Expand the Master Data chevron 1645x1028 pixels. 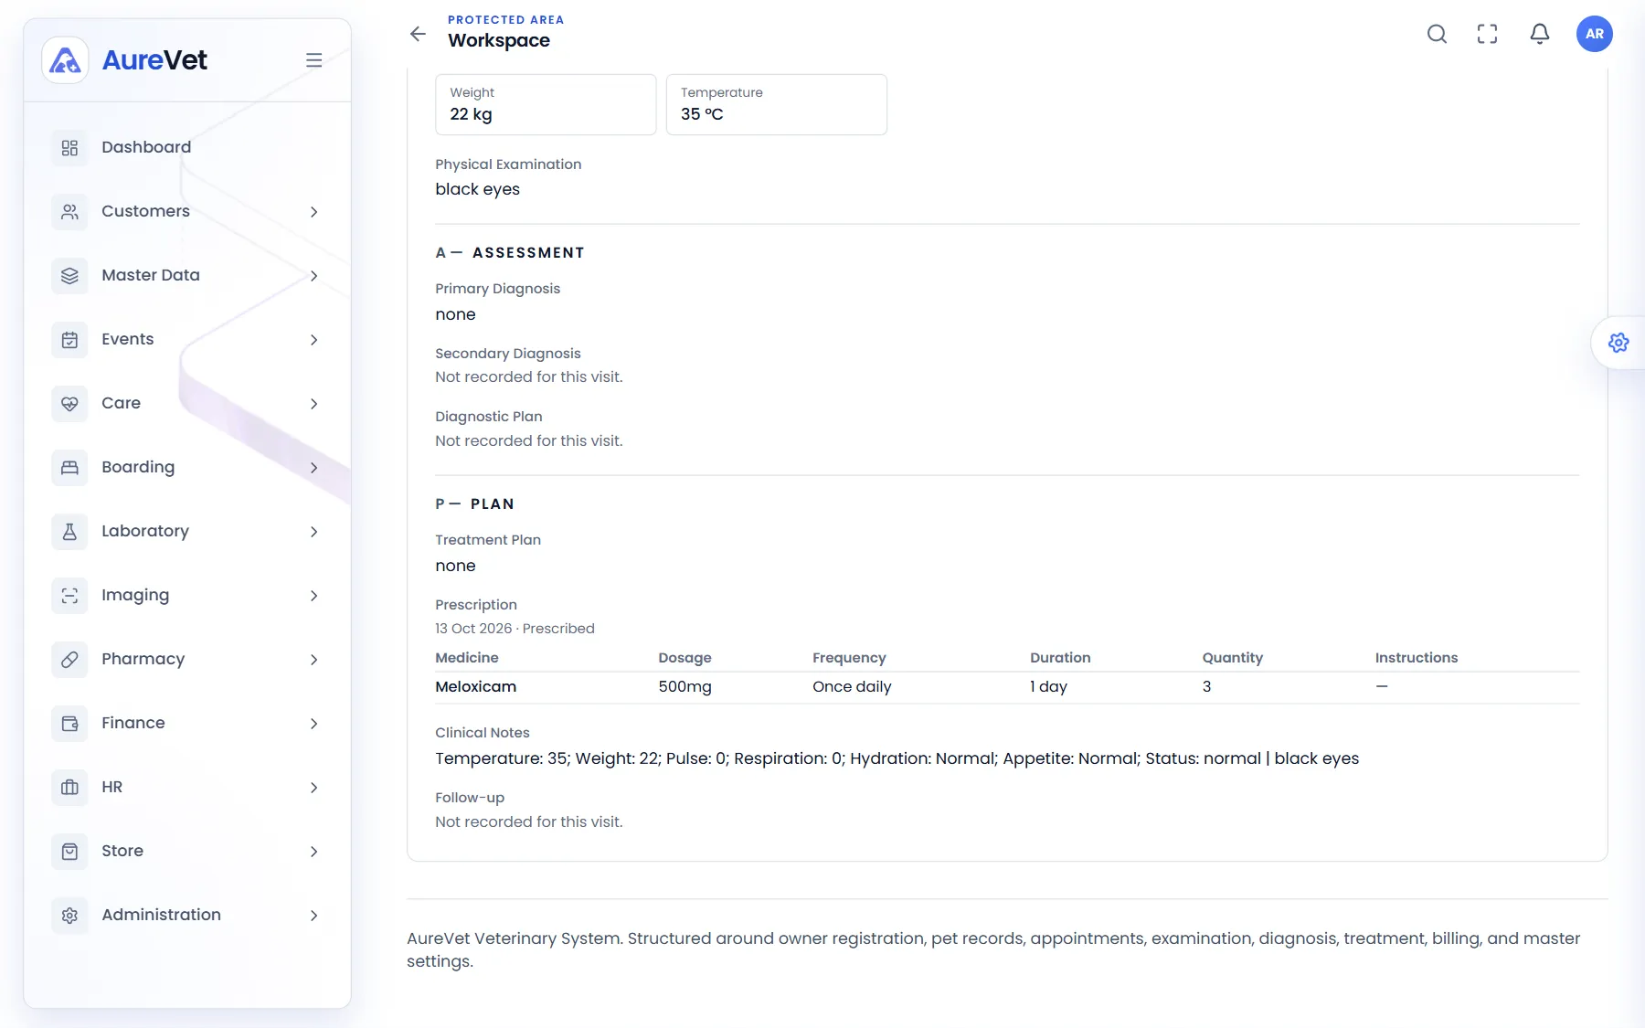pos(313,276)
